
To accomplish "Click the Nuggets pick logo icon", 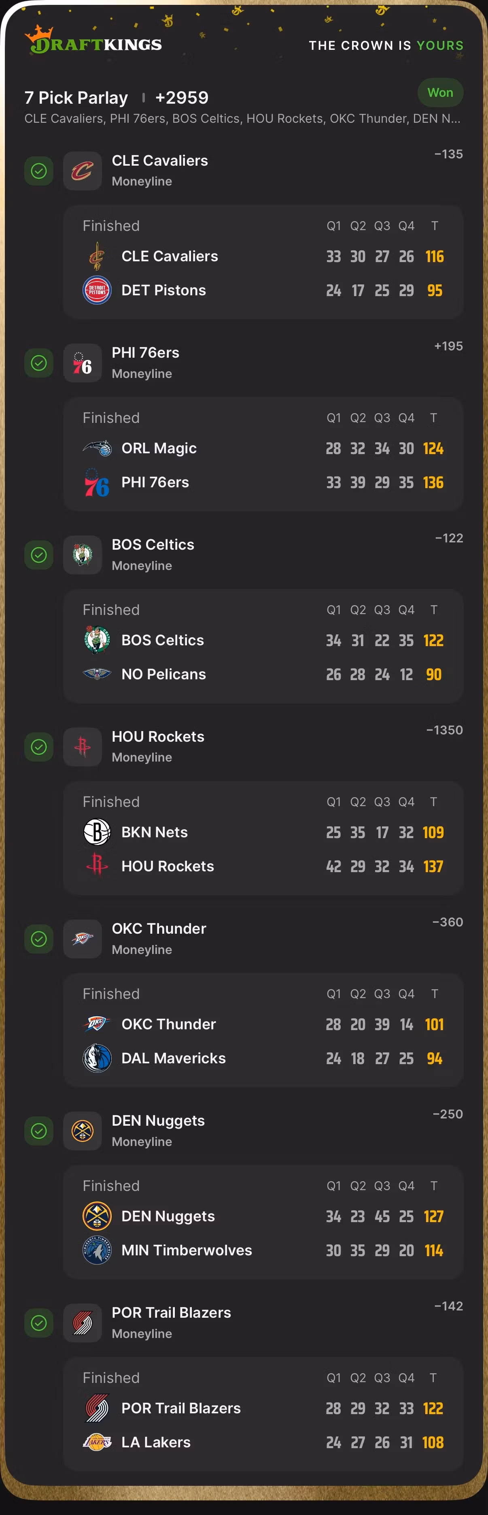I will [x=82, y=1131].
